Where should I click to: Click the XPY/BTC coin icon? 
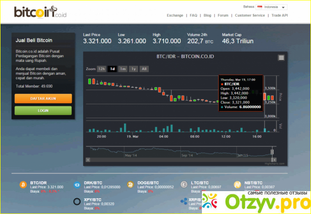pos(77,202)
